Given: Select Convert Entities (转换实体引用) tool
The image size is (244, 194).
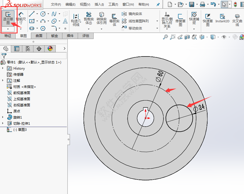Looking at the screenshot, I should coord(102,18).
